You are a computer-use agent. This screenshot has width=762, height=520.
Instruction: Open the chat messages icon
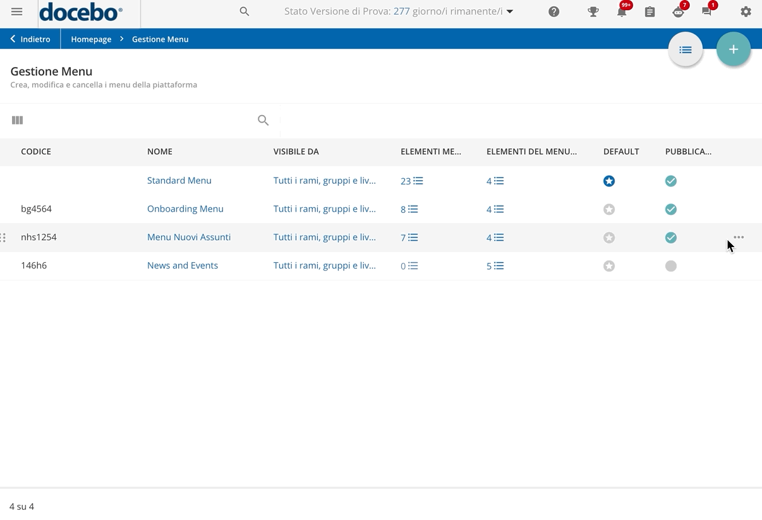707,12
